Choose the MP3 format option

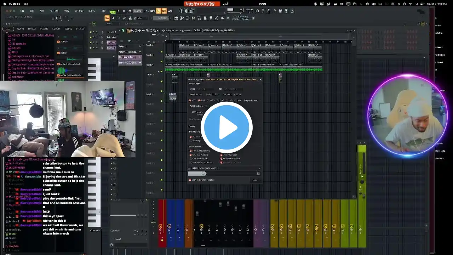tap(201, 100)
